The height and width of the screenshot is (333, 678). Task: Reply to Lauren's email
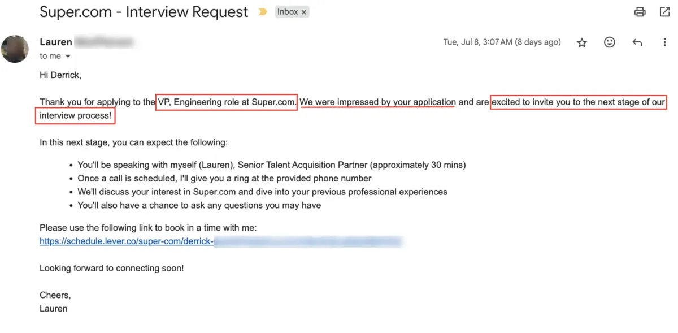pos(637,42)
